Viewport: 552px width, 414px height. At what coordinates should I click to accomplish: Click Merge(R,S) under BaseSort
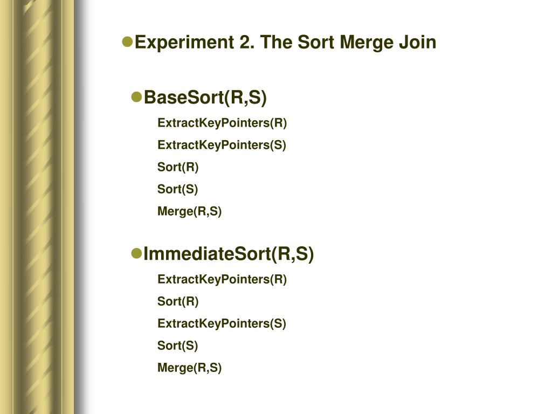189,211
